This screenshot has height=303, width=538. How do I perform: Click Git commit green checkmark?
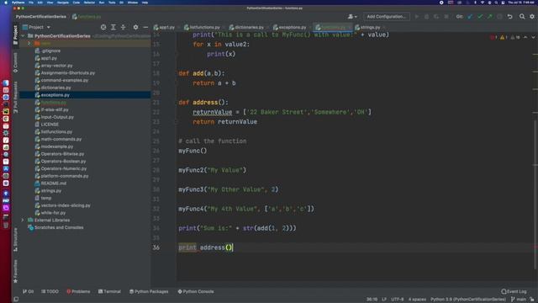[x=480, y=17]
